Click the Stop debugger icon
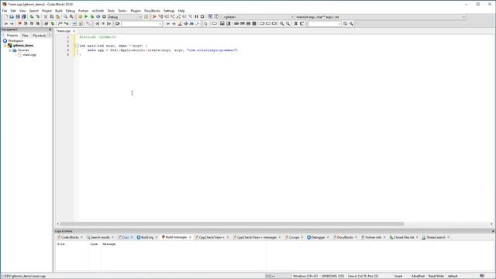This screenshot has width=496, height=279. pos(202,17)
